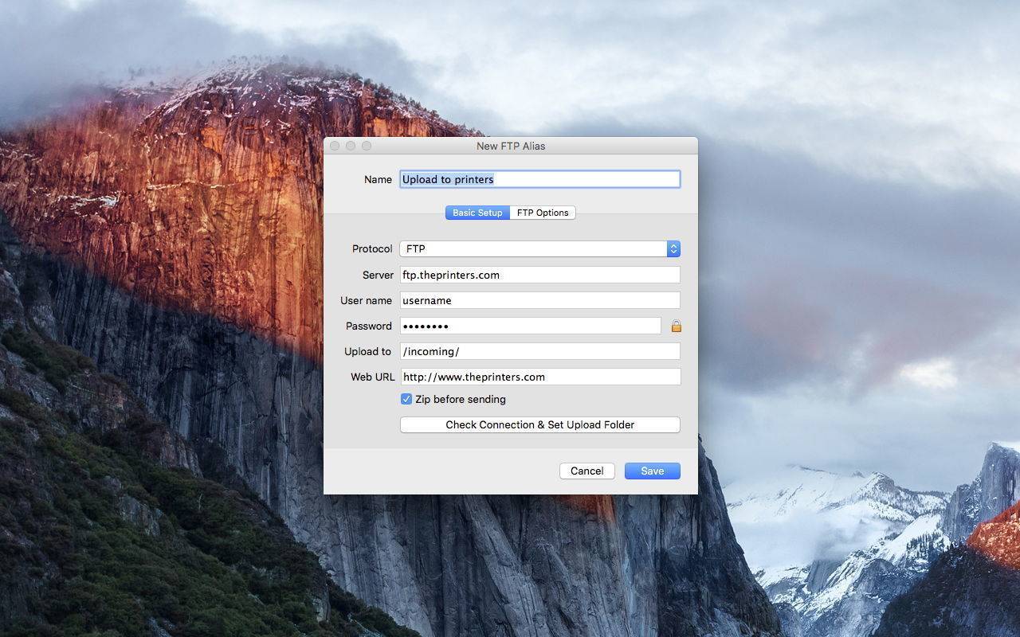Save the FTP alias

[652, 471]
